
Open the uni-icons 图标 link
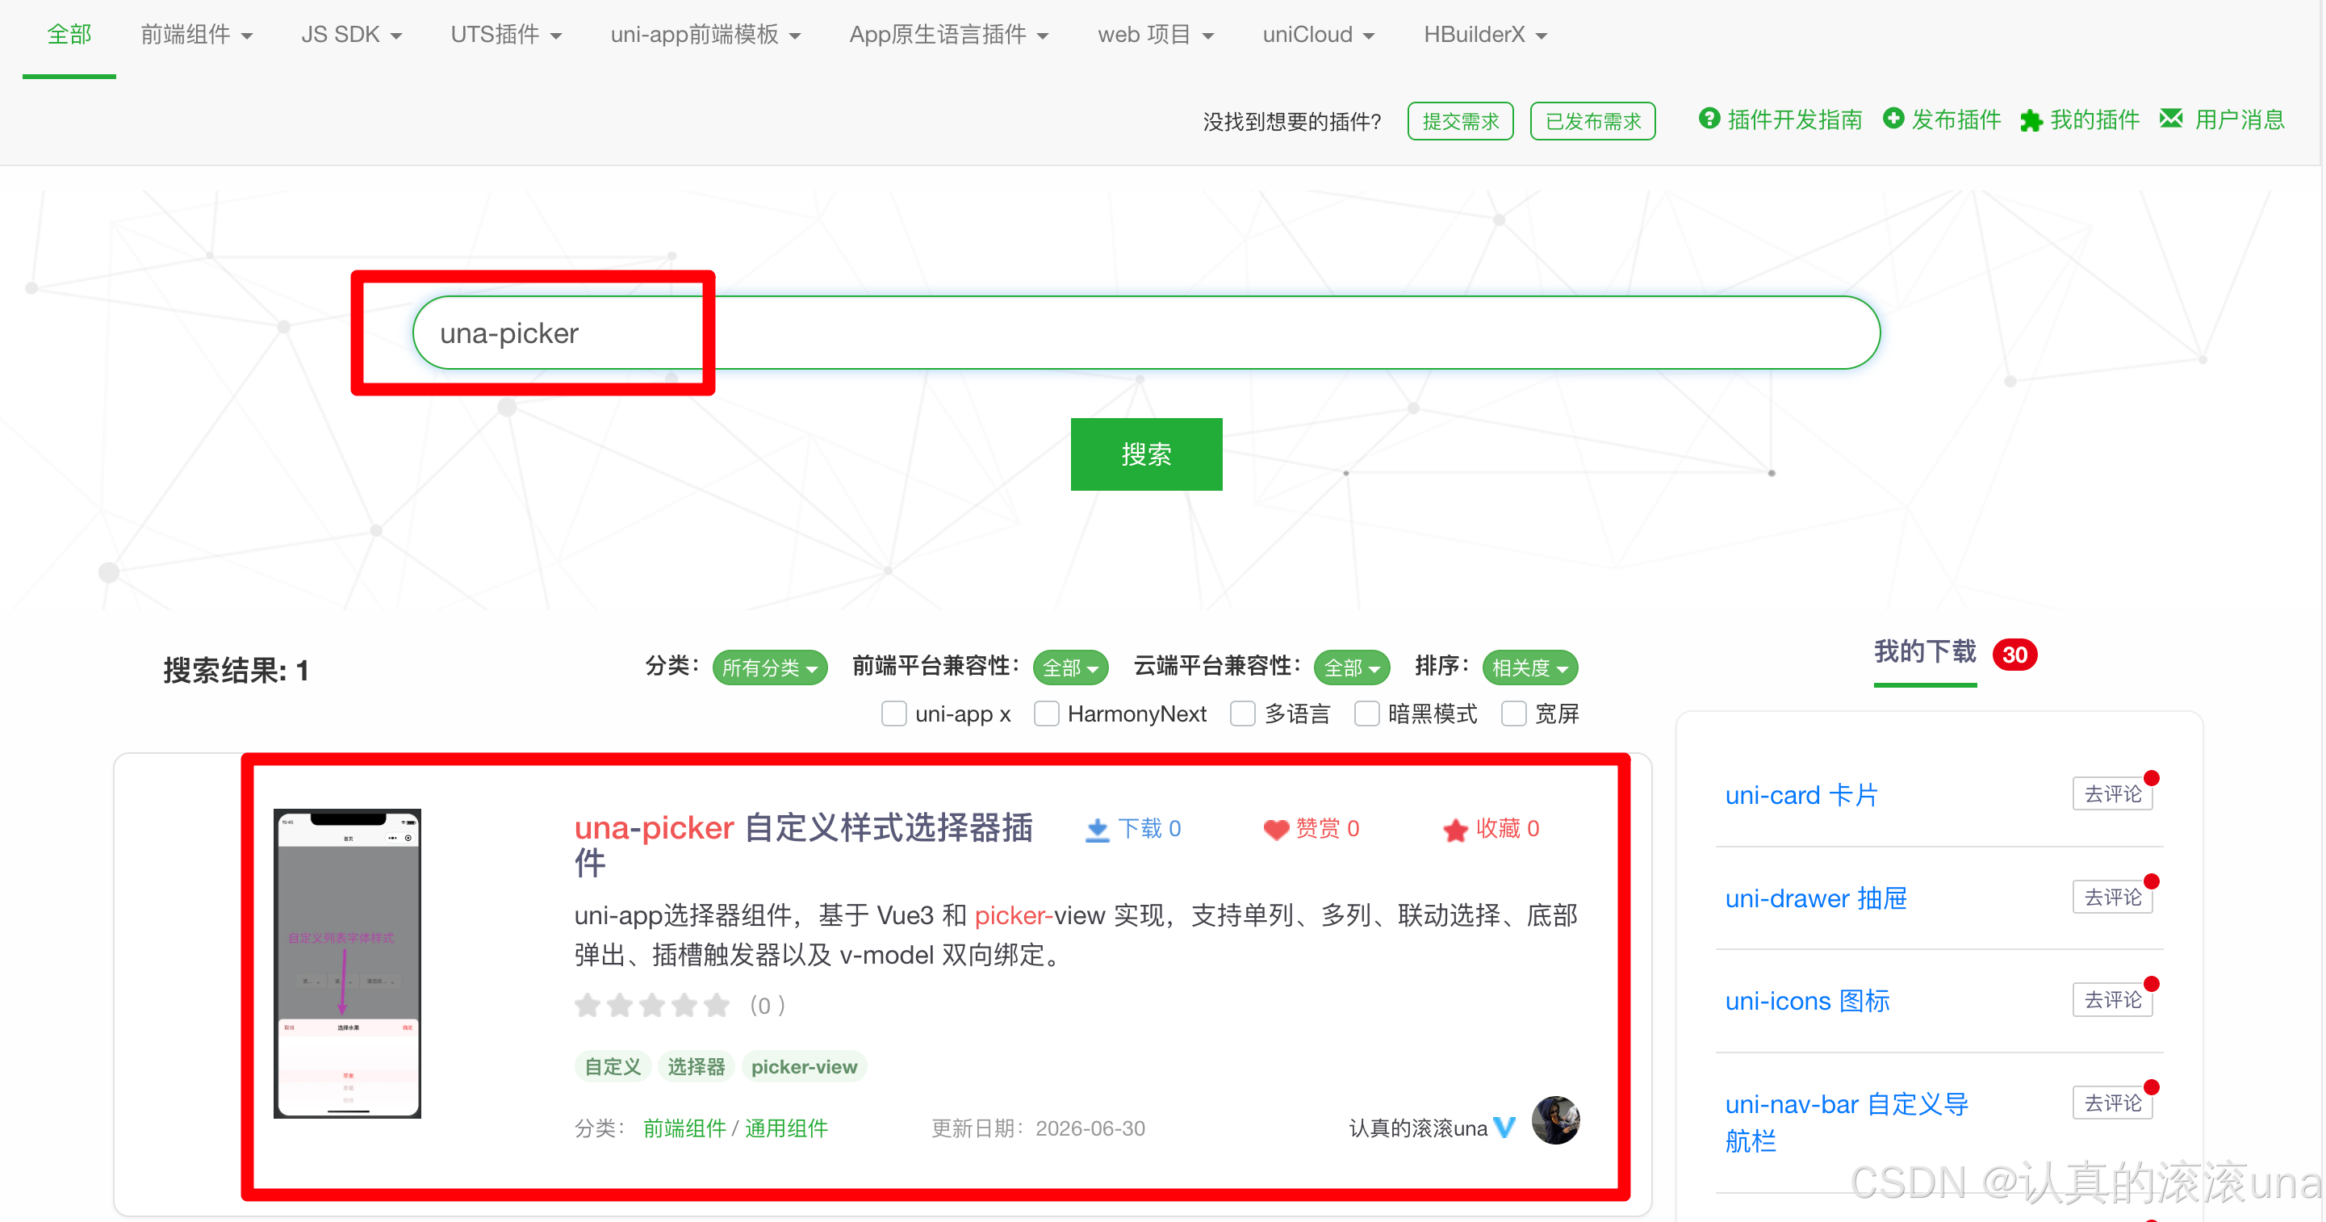coord(1807,1001)
